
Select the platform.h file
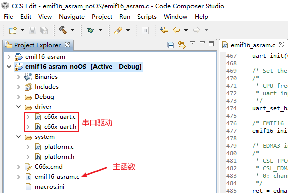pos(59,157)
